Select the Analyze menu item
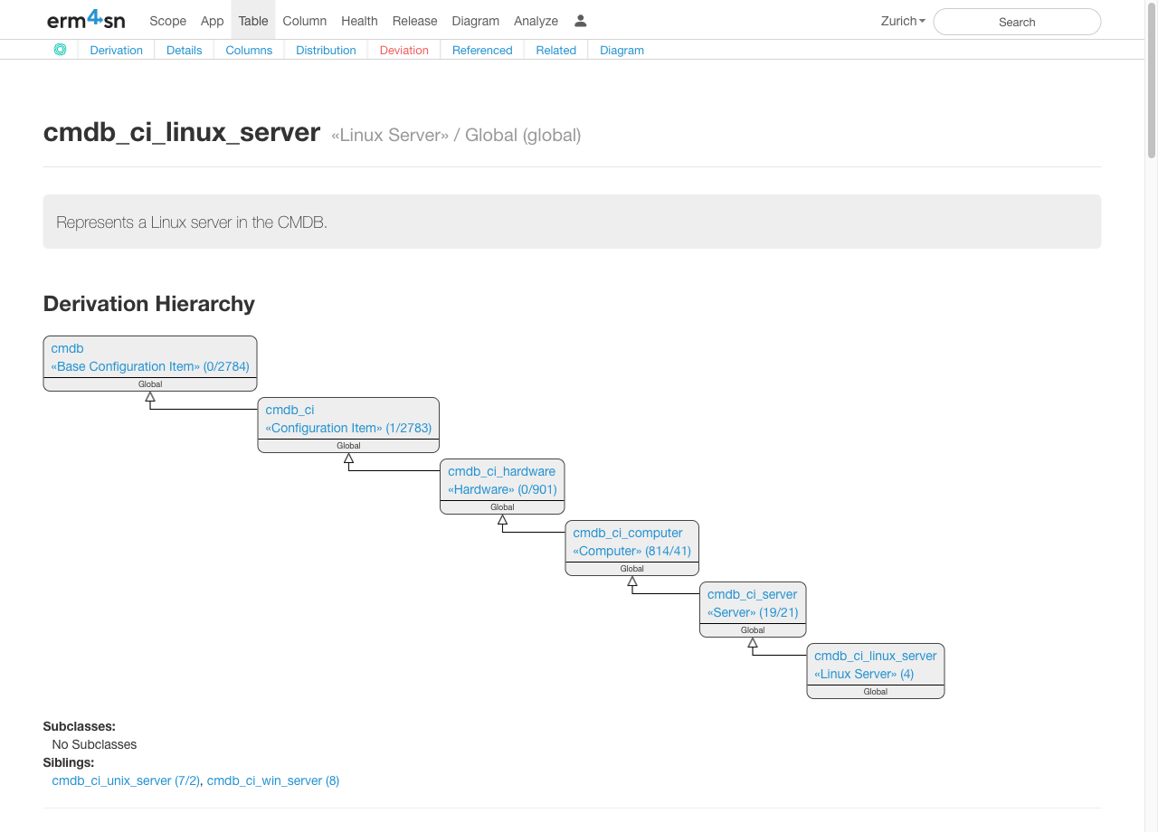Viewport: 1158px width, 832px height. tap(536, 21)
